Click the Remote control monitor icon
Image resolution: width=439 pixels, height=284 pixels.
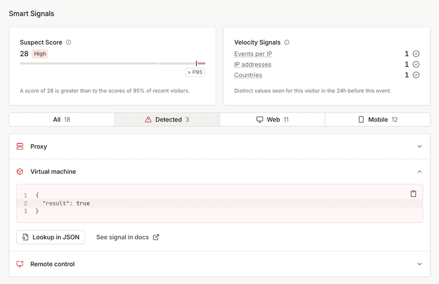(20, 264)
